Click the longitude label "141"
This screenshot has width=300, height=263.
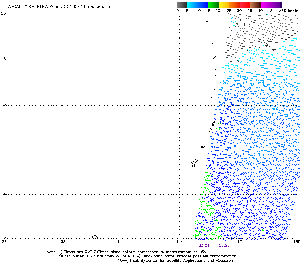(120, 242)
